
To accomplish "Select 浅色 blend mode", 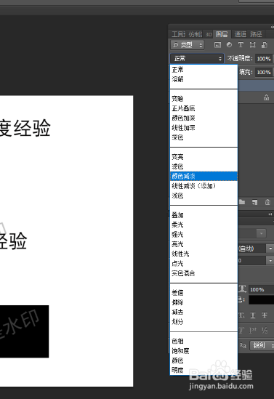I will point(204,196).
